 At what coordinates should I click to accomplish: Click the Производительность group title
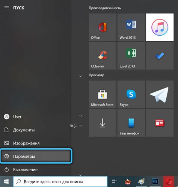click(105, 8)
